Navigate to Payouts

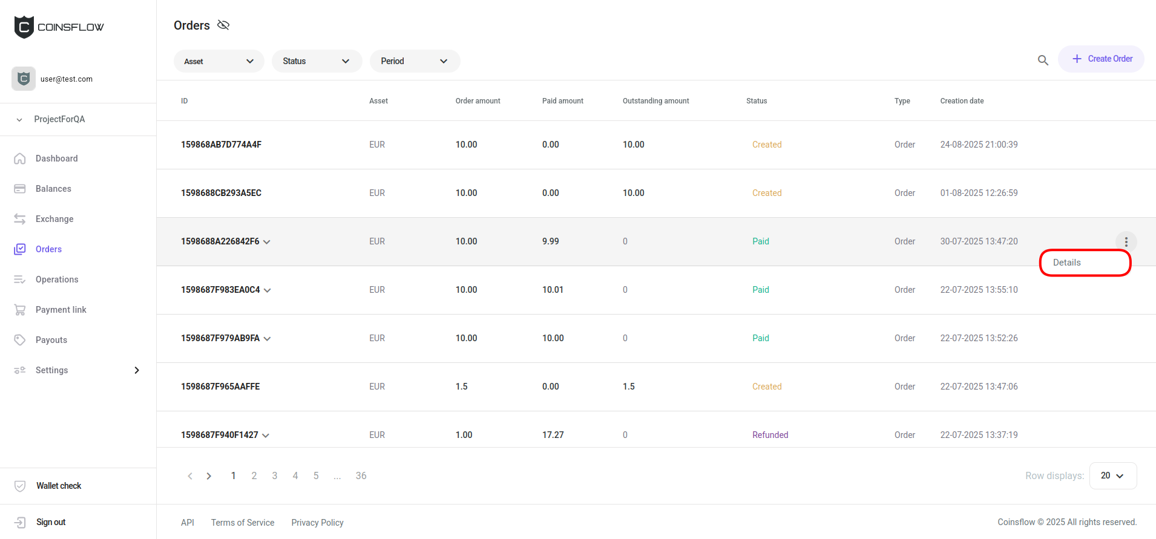pyautogui.click(x=51, y=340)
